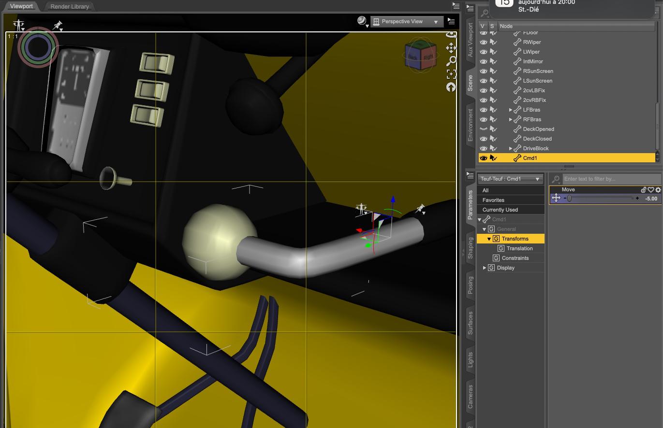Screen dimensions: 663x428
Task: Show All properties category
Action: coord(511,190)
